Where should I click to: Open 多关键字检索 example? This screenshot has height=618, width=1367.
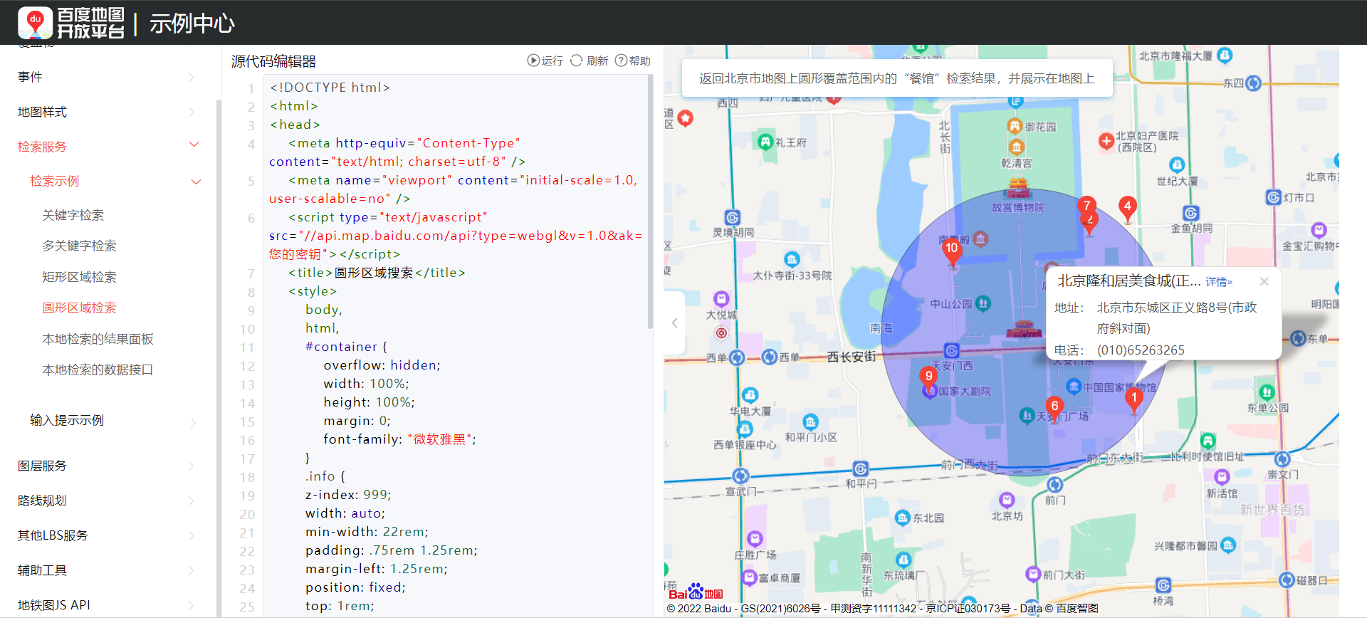(79, 246)
